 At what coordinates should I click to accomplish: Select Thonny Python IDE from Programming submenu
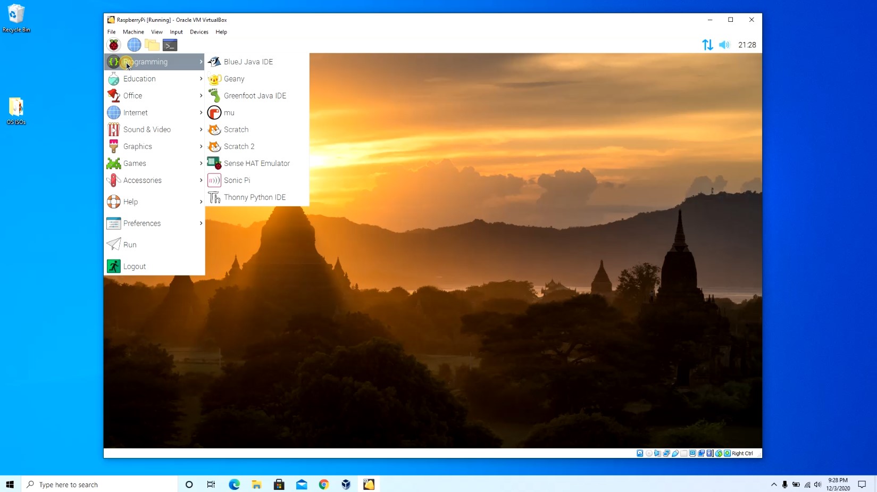[254, 197]
